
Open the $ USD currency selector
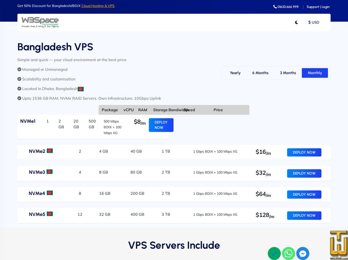click(x=314, y=22)
